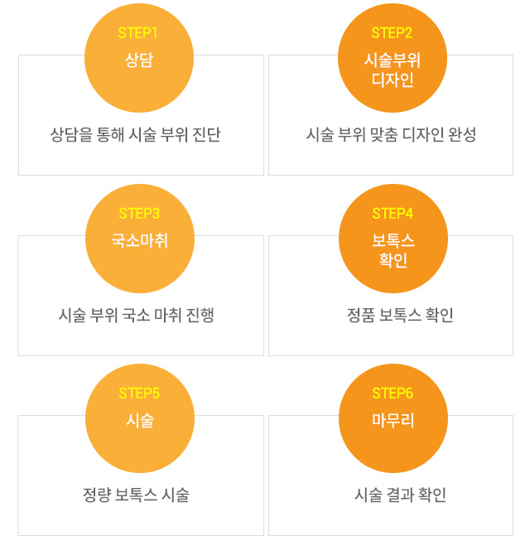Click the STEP1 상담 circle
The image size is (530, 536).
139,58
